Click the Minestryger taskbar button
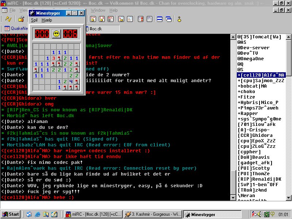The width and height of the screenshot is (292, 219). [212, 215]
